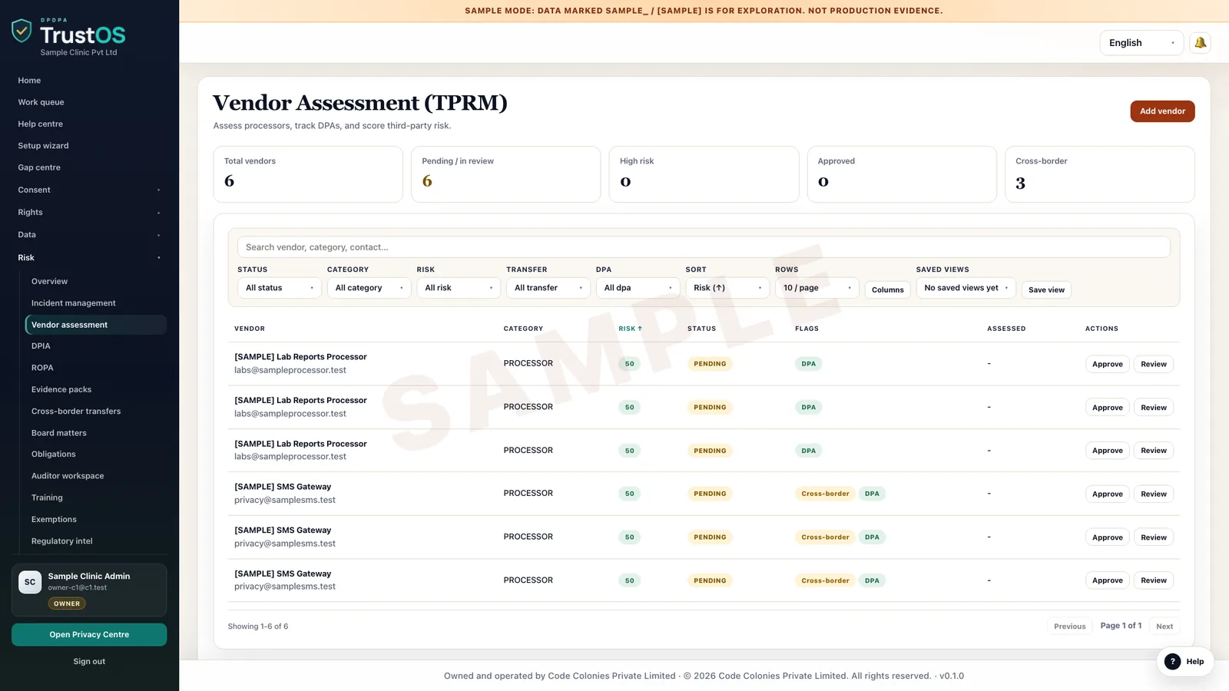Click the vendor search input field

(x=704, y=247)
